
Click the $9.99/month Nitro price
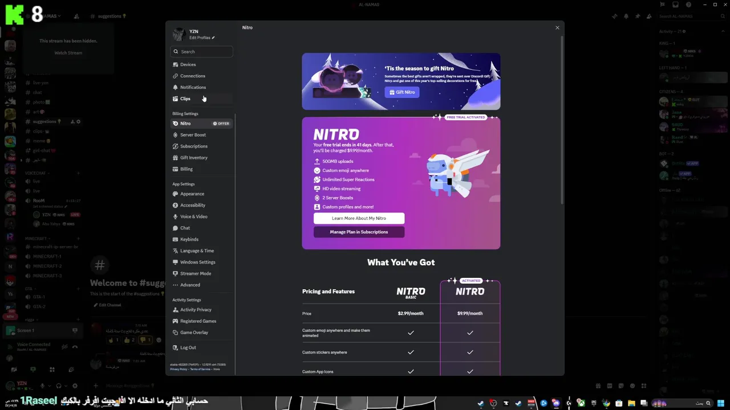point(470,313)
